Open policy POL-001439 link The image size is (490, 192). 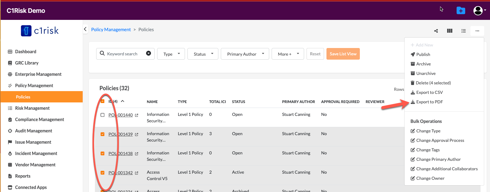pyautogui.click(x=121, y=134)
